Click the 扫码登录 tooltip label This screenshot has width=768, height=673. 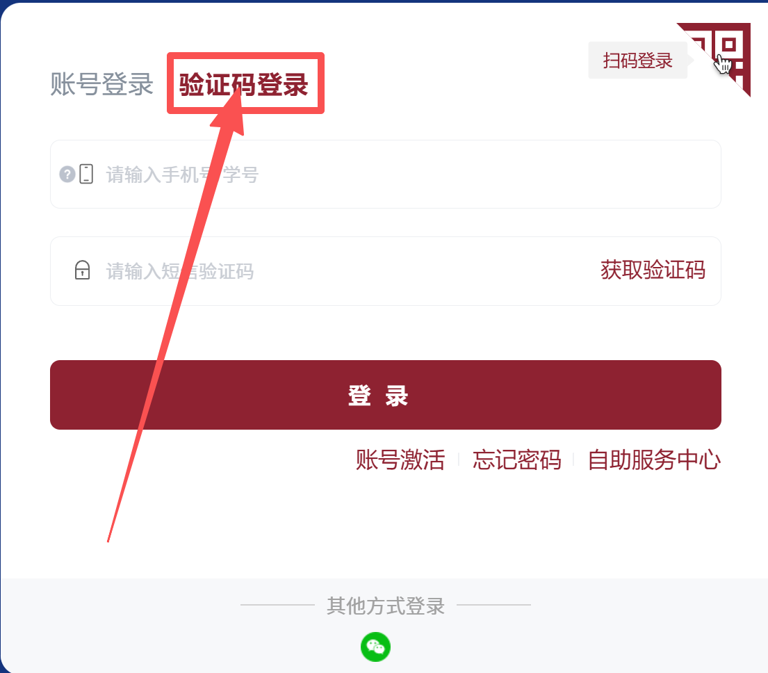[x=638, y=60]
